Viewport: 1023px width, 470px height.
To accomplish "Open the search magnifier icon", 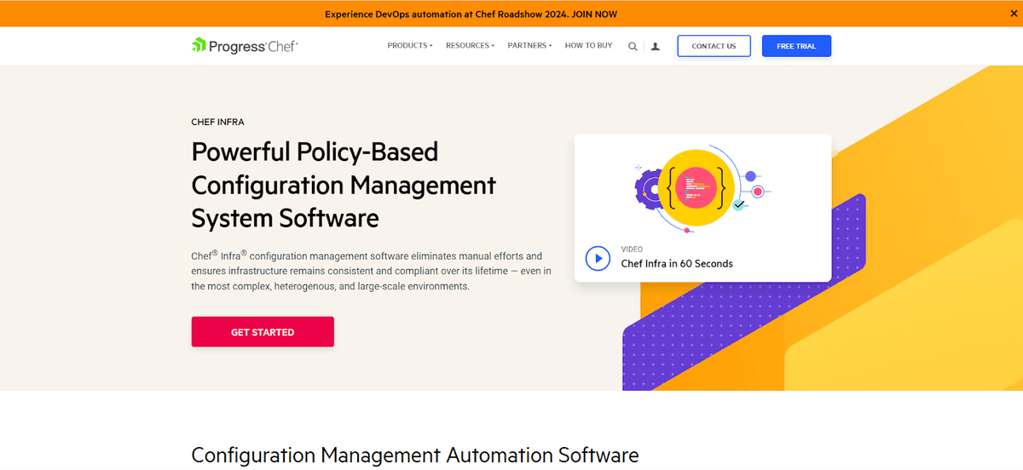I will point(633,47).
